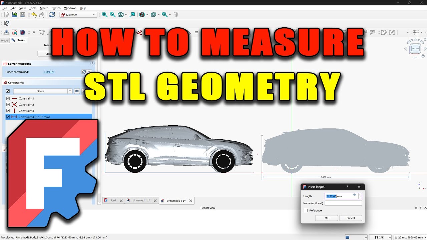Confirm length with OK button

click(327, 218)
